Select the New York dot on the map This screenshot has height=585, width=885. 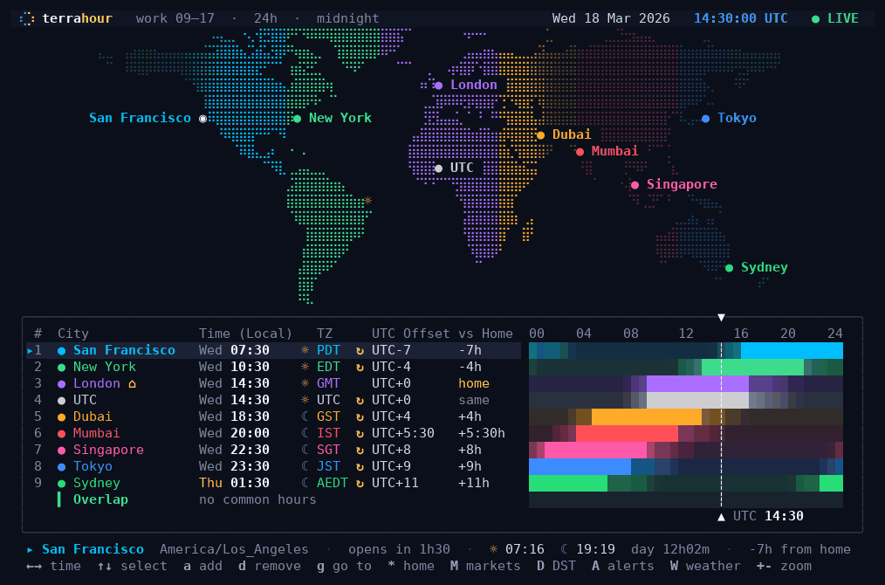point(298,119)
